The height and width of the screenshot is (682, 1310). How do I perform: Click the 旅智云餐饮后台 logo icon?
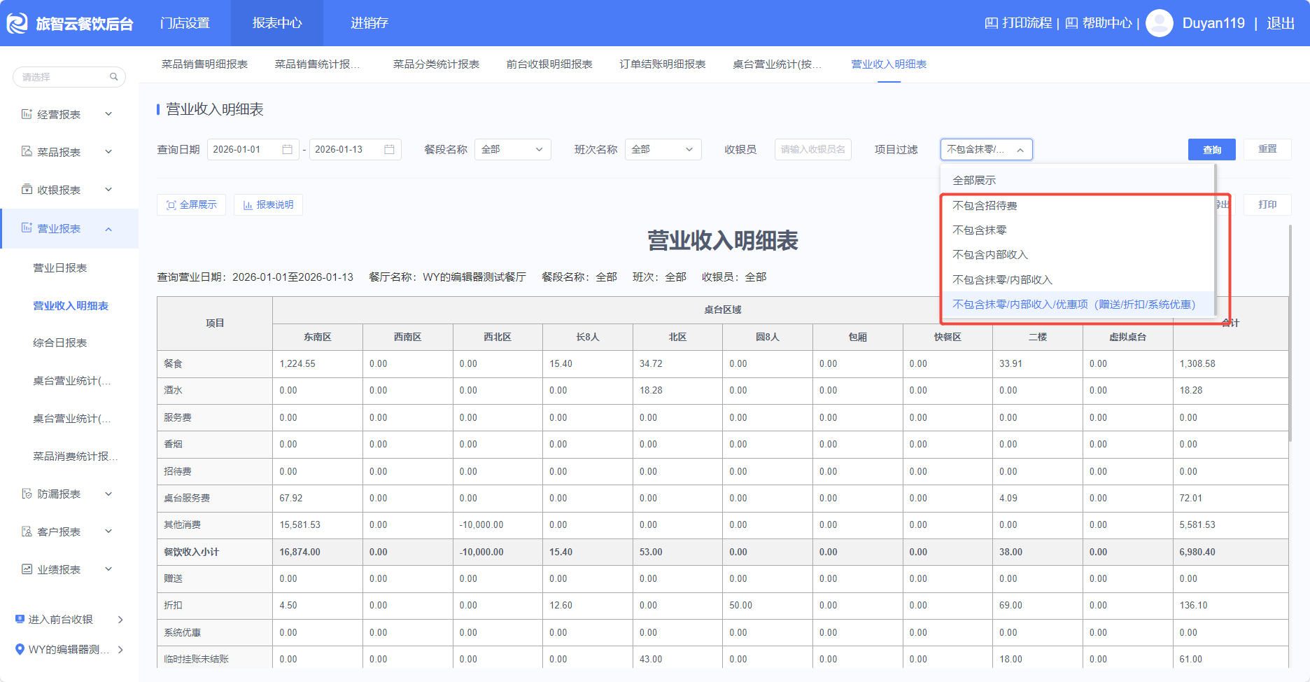click(17, 23)
